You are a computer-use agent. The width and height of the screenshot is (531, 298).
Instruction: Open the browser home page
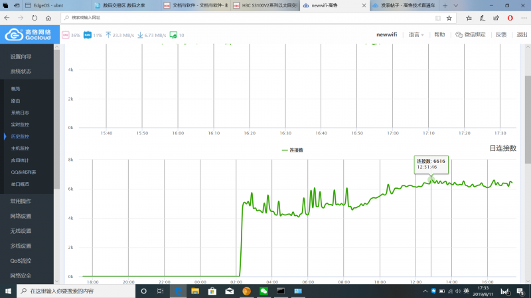click(48, 18)
